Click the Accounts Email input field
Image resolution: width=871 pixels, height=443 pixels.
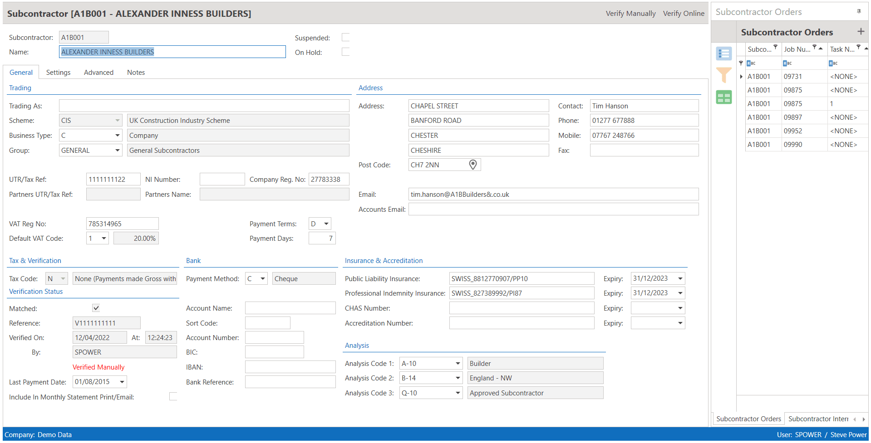point(553,209)
